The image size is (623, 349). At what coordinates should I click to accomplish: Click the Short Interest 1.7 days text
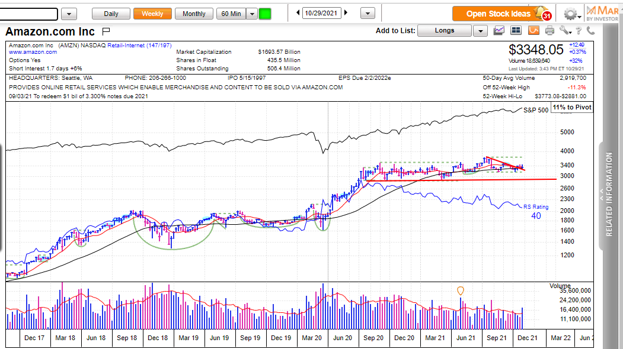[x=45, y=69]
